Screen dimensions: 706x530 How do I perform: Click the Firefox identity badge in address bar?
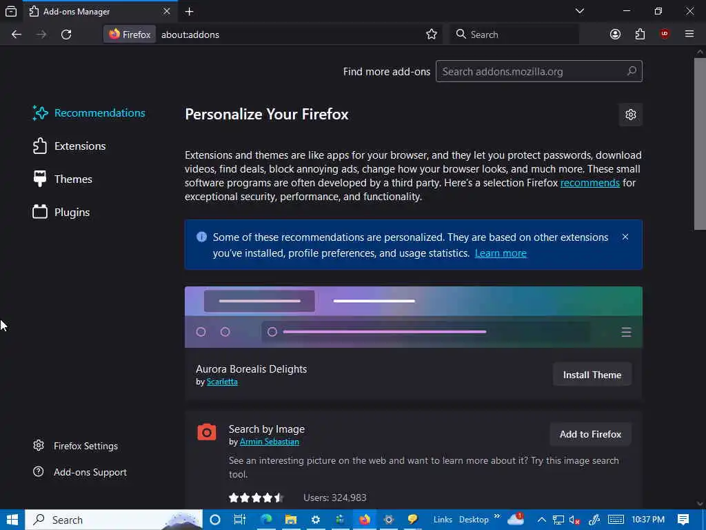130,35
